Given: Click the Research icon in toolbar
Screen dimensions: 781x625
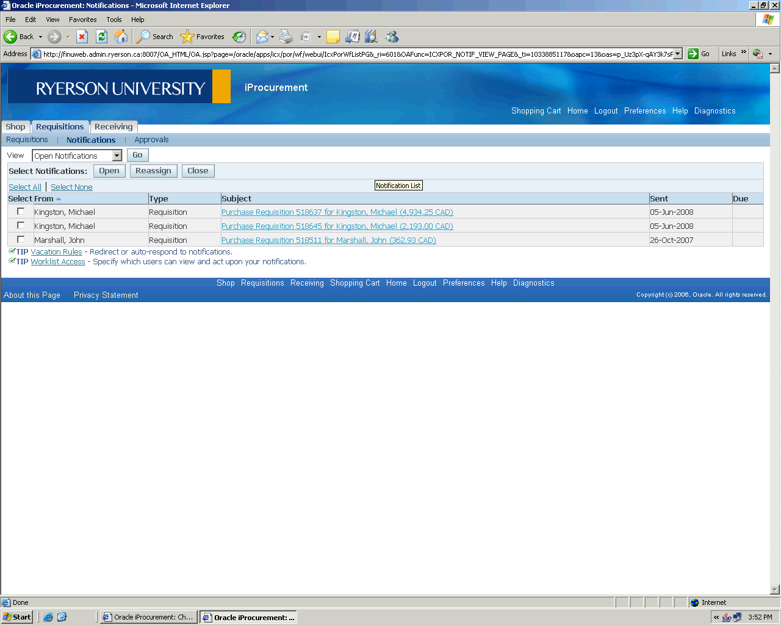Looking at the screenshot, I should point(371,37).
